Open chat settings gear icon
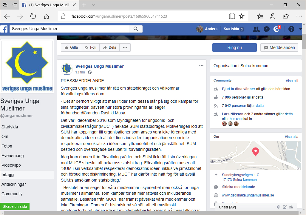Screen dimensions: 306x215 [278, 207]
